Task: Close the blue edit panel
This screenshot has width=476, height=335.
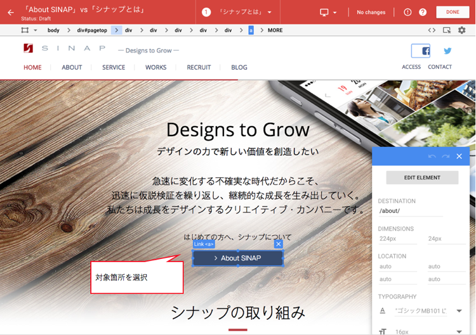Action: [459, 156]
